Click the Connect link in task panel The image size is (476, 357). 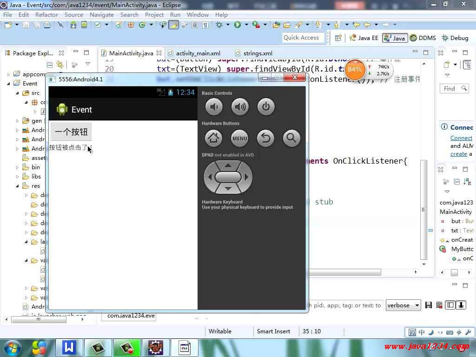click(x=461, y=138)
